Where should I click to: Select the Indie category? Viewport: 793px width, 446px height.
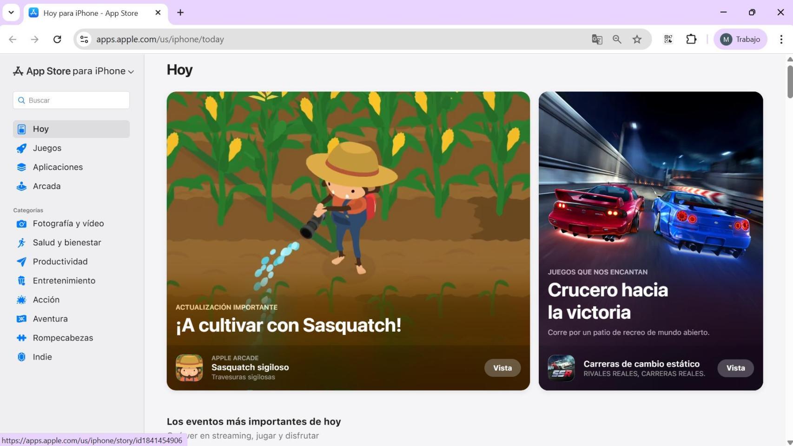(x=42, y=357)
